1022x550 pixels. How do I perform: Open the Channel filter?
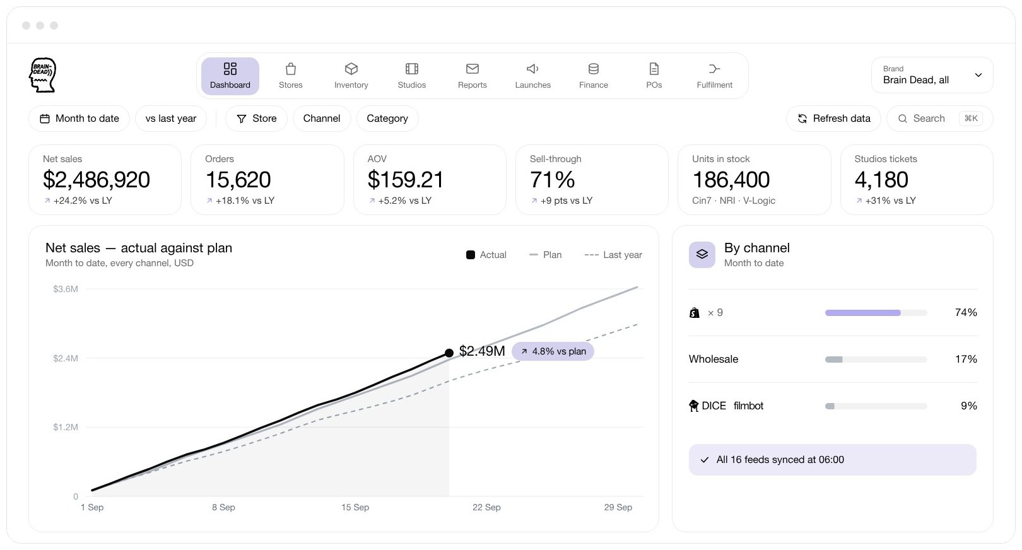coord(322,119)
